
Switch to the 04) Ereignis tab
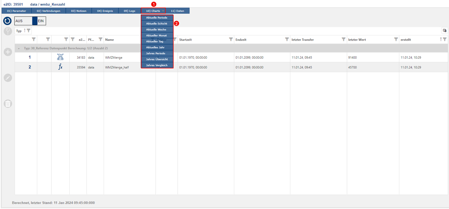(x=105, y=11)
